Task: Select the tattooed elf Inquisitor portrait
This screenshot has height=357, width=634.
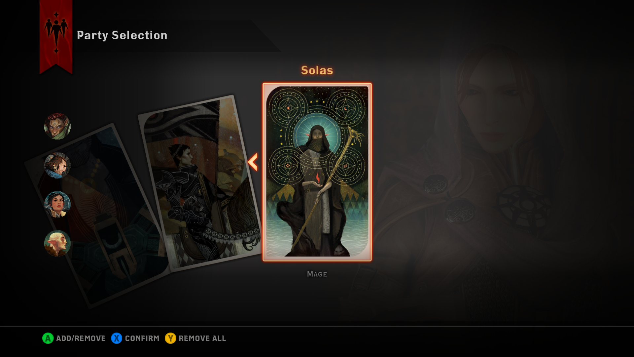Action: [57, 126]
